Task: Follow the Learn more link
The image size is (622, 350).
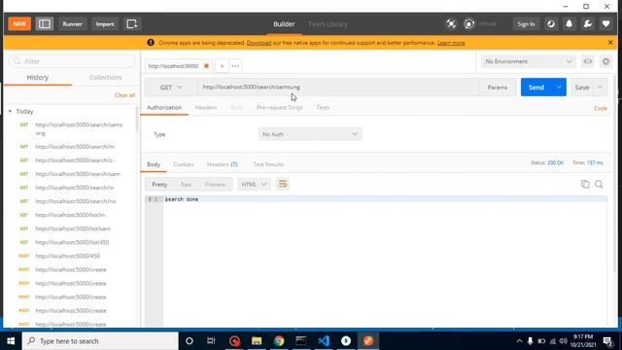Action: point(451,43)
